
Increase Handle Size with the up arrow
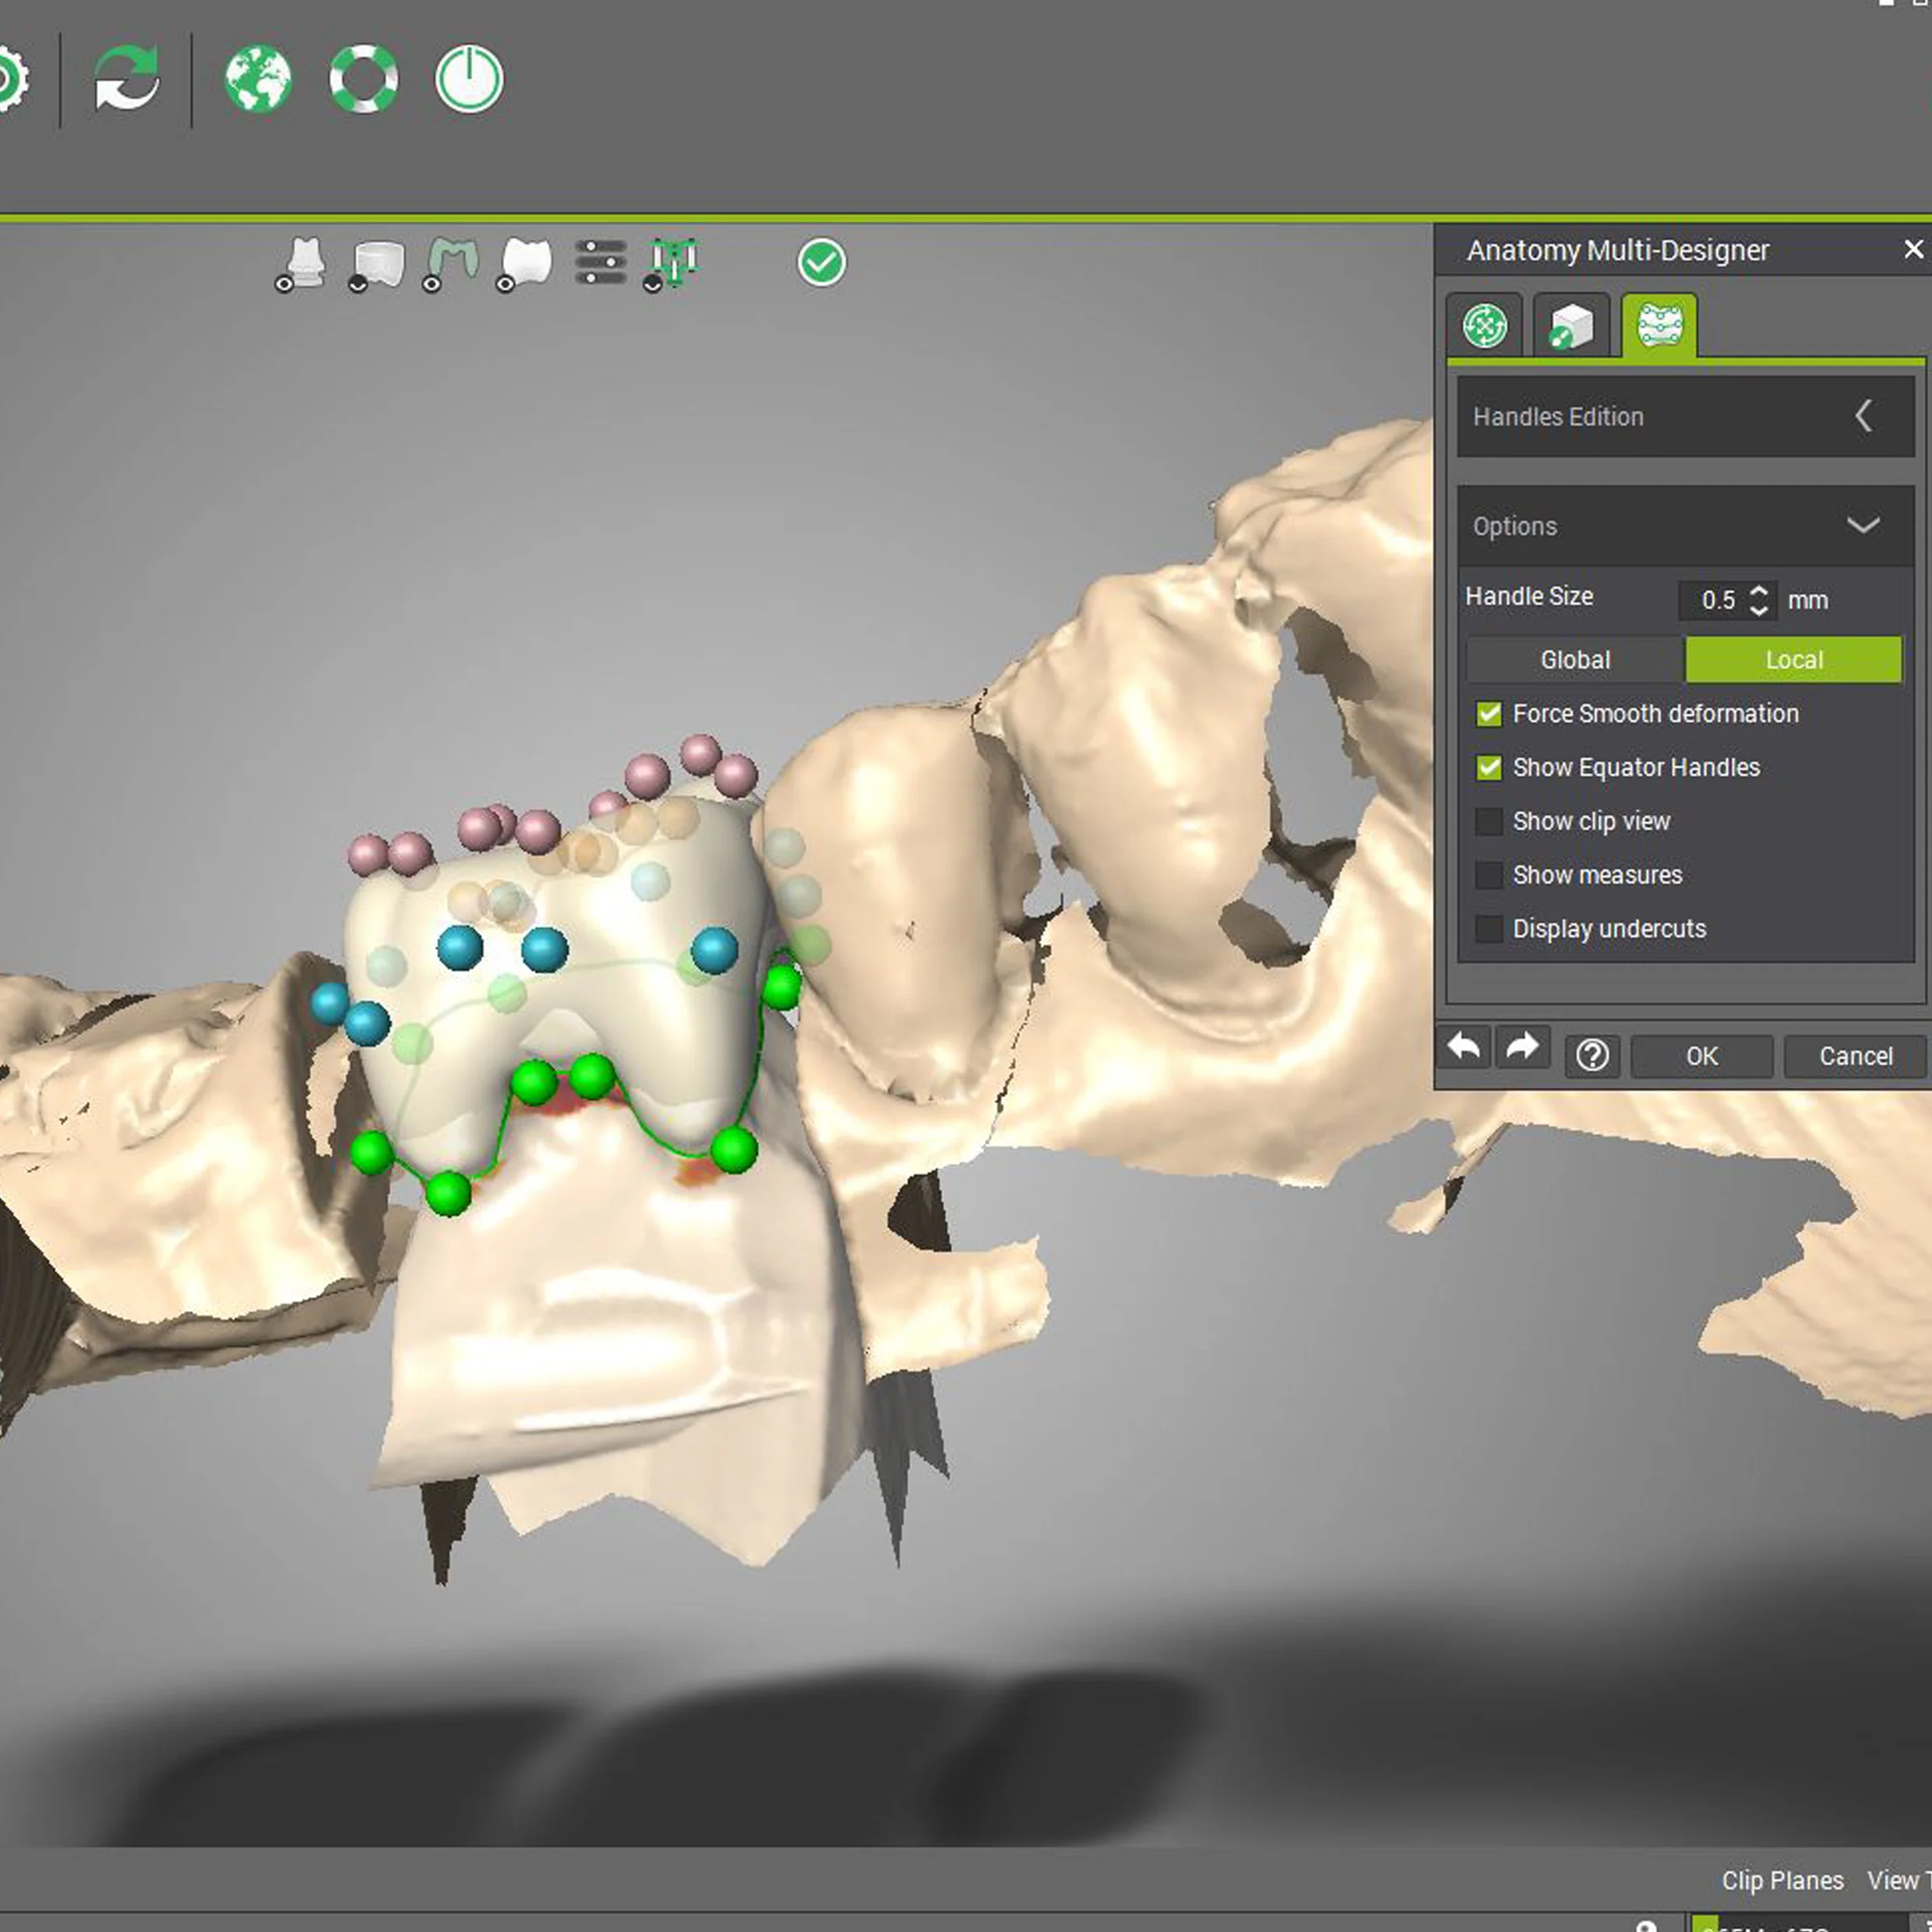[1759, 590]
